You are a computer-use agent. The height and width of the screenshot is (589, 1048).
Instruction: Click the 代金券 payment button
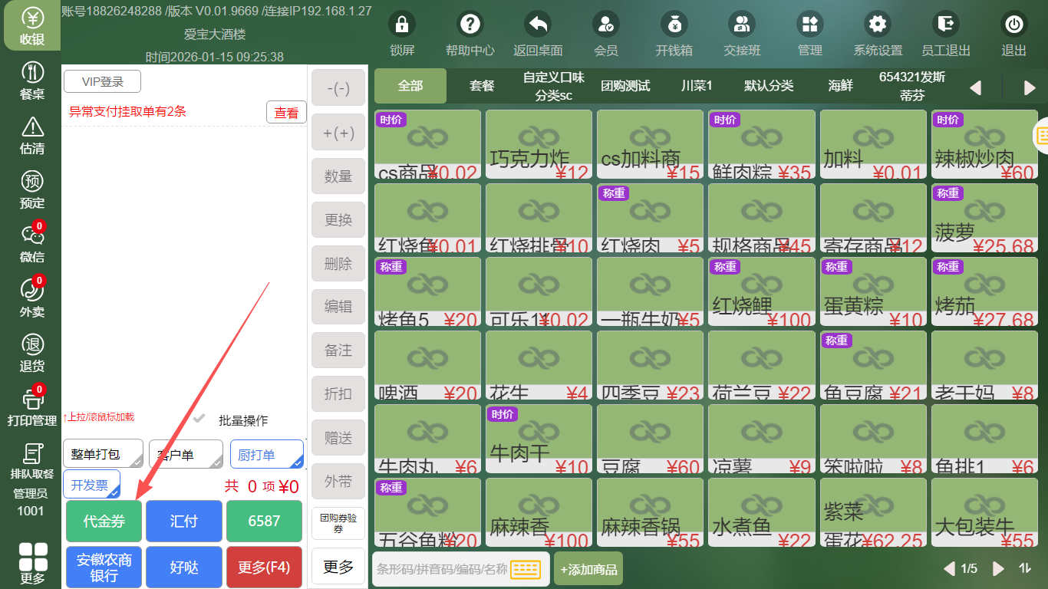tap(104, 522)
